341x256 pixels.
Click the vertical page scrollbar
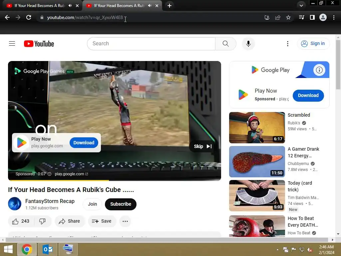pos(338,64)
